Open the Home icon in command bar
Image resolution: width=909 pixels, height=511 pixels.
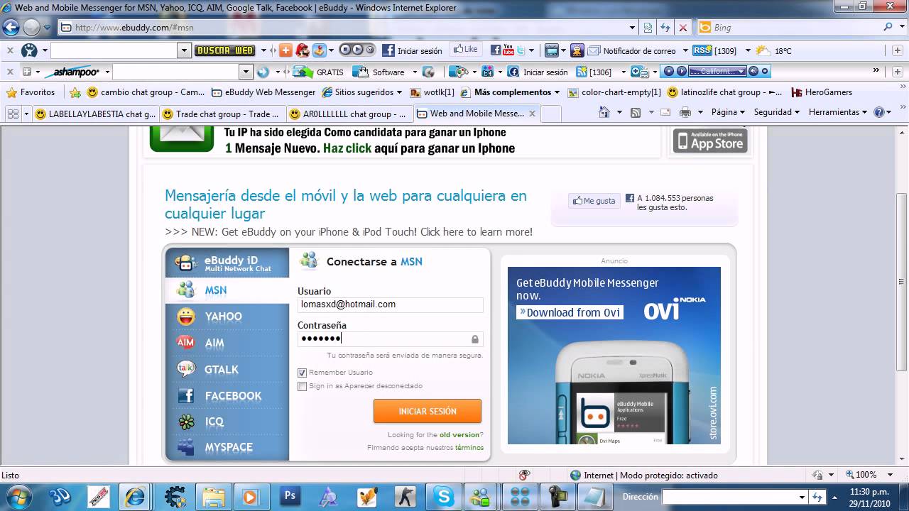pos(604,112)
